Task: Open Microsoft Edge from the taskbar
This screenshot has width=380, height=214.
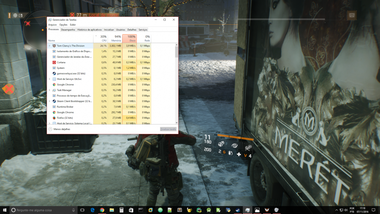Action: [x=92, y=210]
